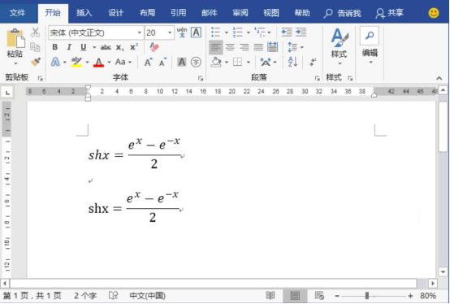Screen dimensions: 450x304
Task: Switch to Web Layout view
Action: point(319,295)
